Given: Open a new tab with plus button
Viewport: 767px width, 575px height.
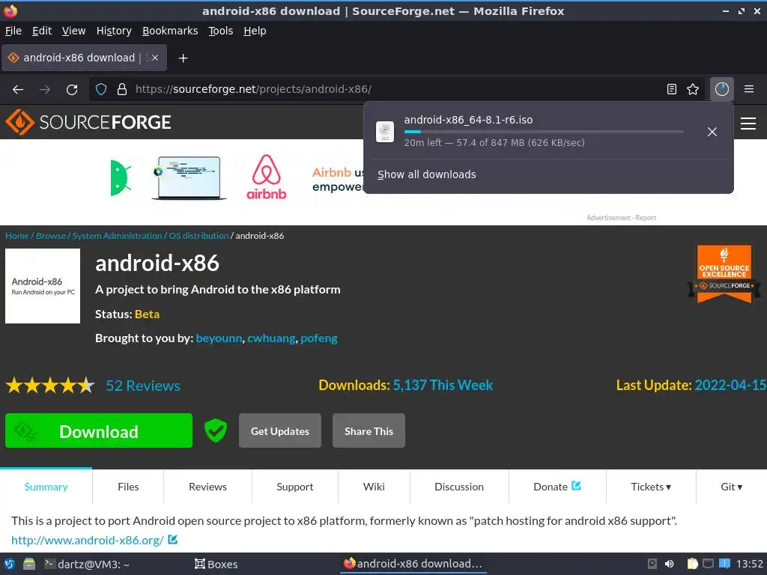Looking at the screenshot, I should 183,58.
